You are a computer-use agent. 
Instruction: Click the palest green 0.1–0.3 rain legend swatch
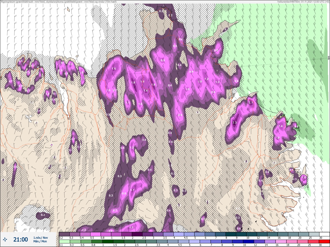pyautogui.click(x=64, y=241)
